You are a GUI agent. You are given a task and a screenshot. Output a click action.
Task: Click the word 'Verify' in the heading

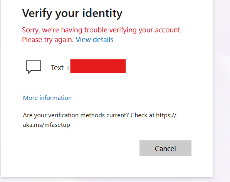pyautogui.click(x=37, y=13)
